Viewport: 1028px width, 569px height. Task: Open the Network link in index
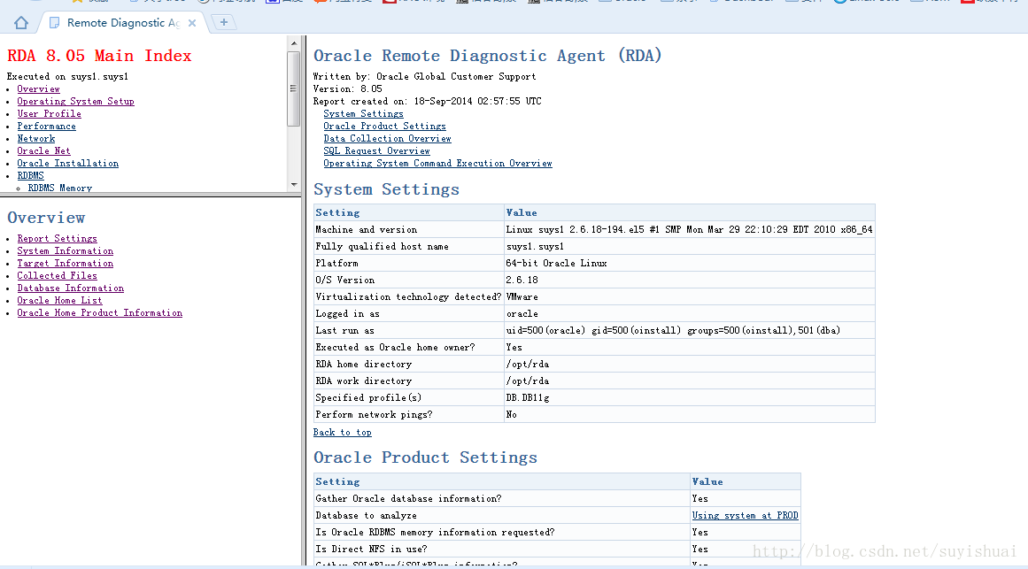(x=36, y=139)
